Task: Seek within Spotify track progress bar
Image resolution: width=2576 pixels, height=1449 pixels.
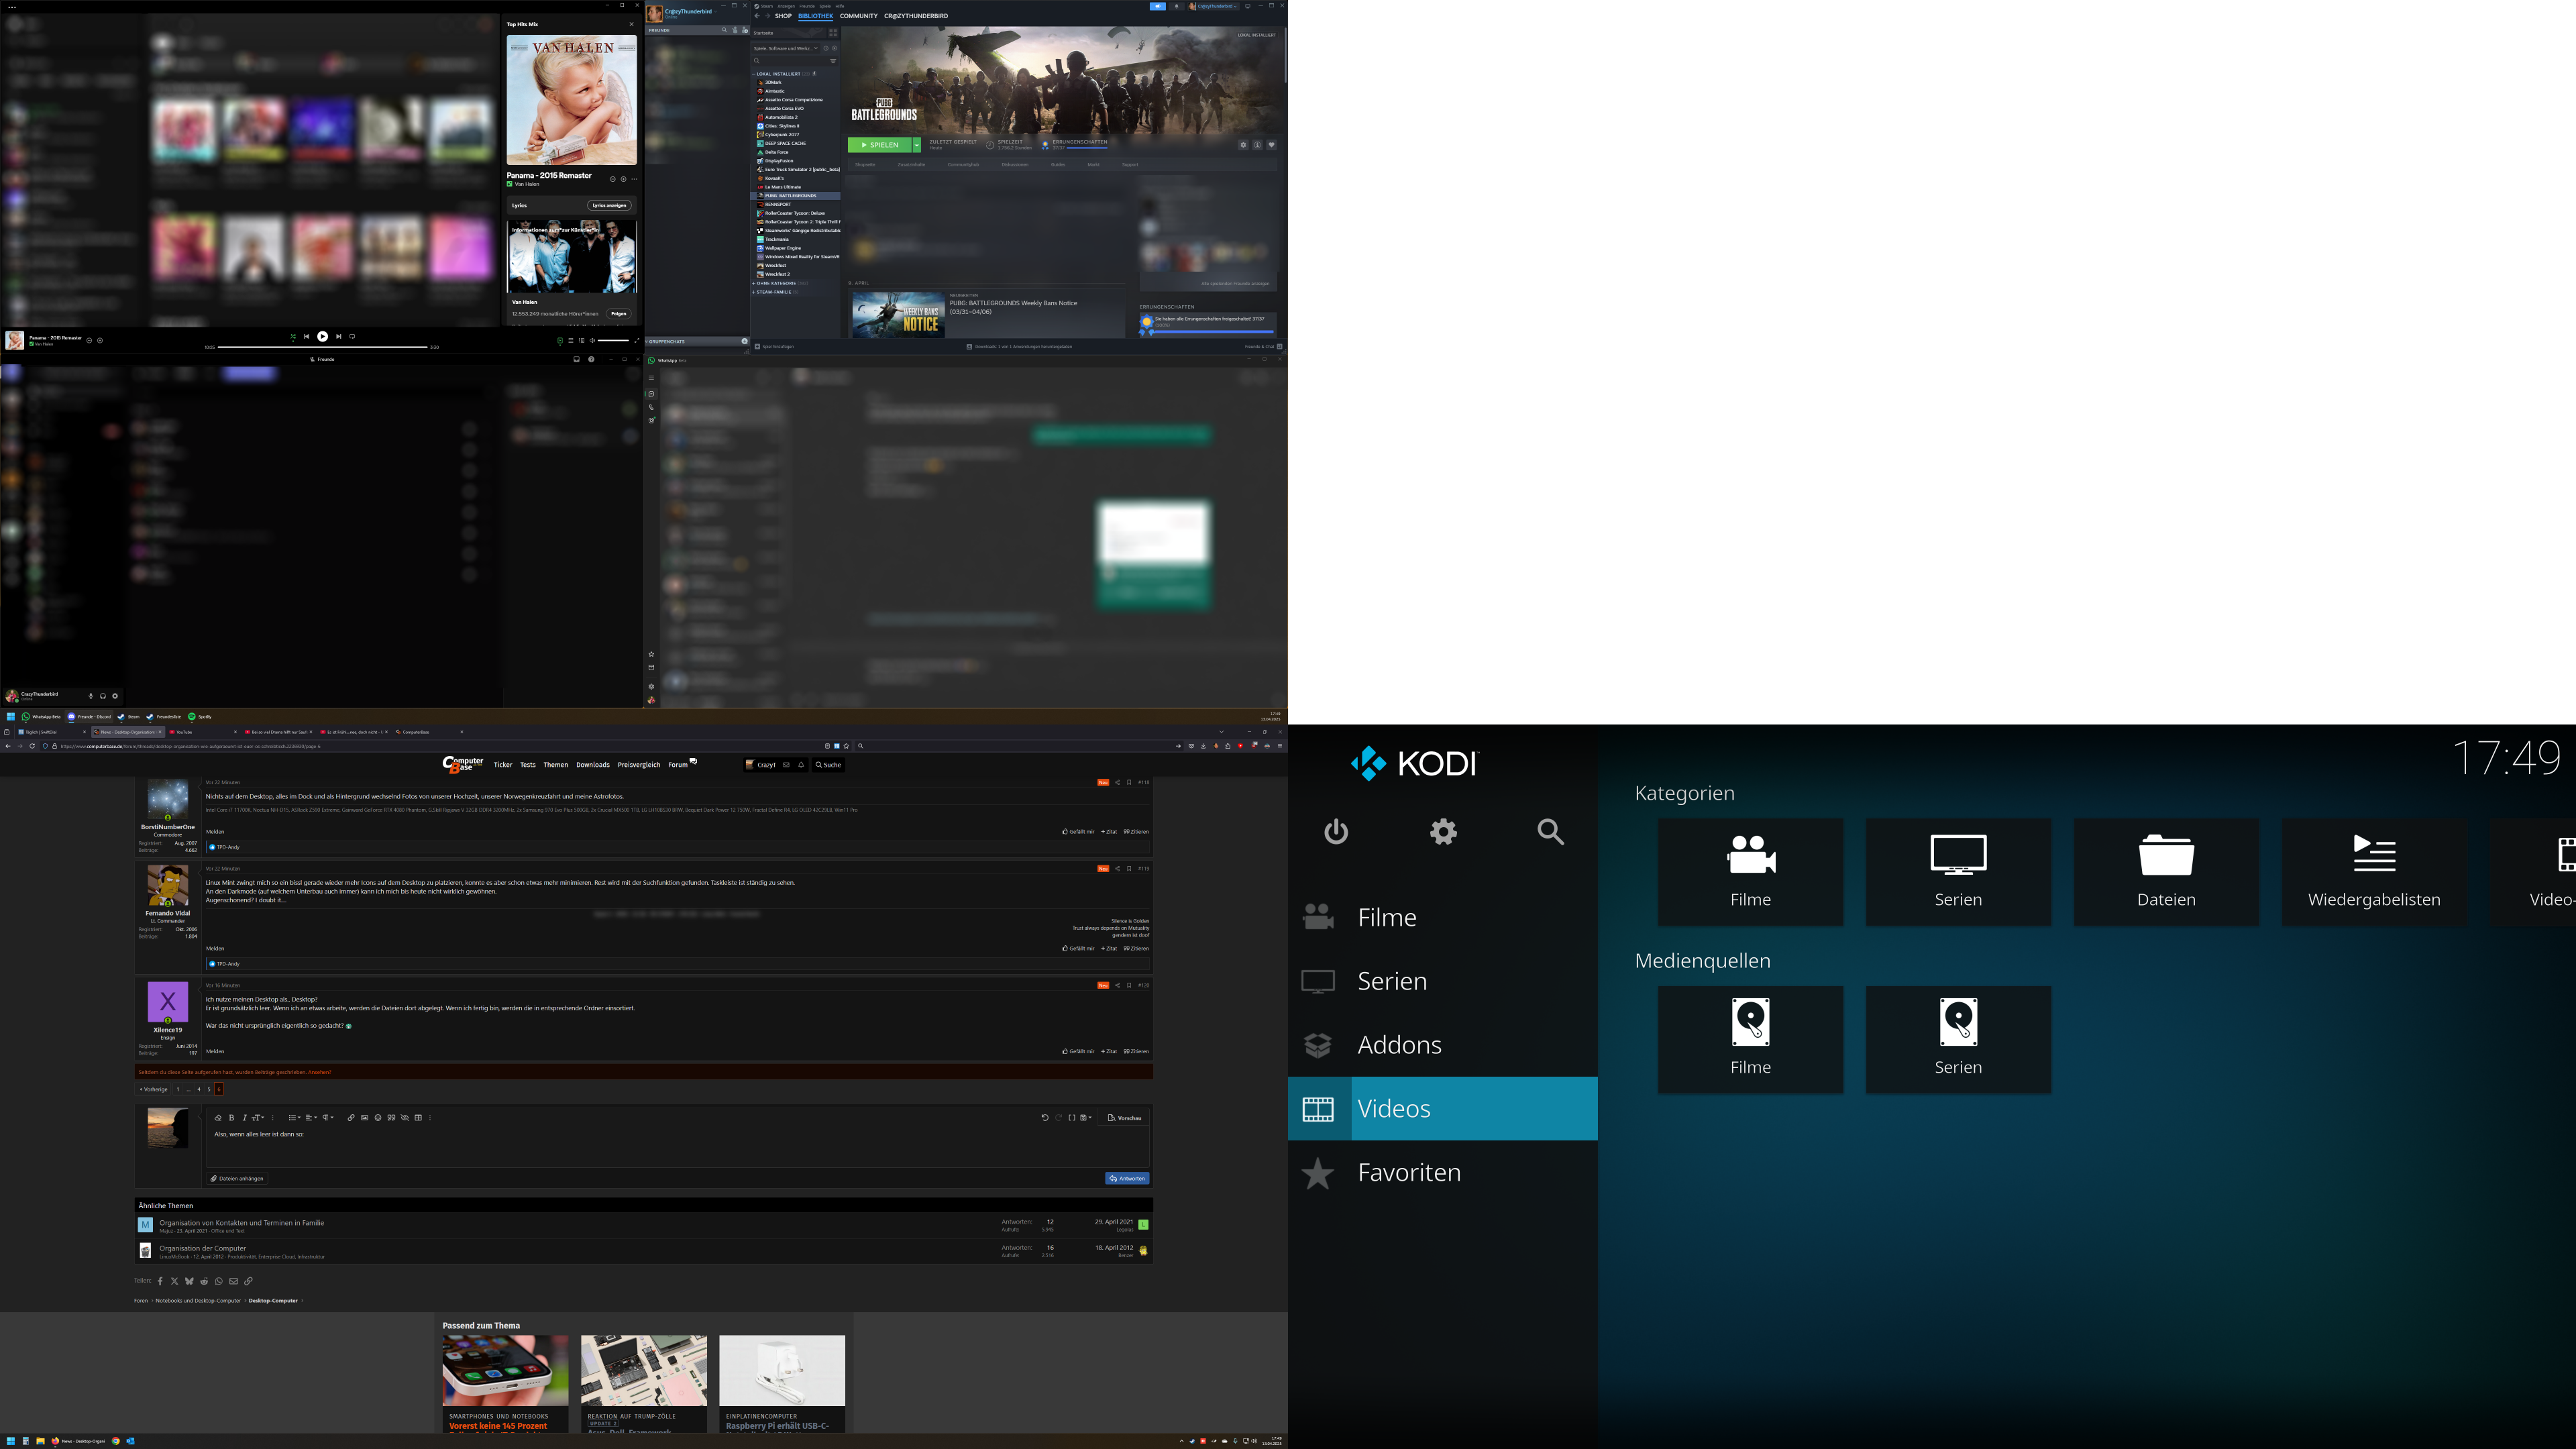Action: 322,347
